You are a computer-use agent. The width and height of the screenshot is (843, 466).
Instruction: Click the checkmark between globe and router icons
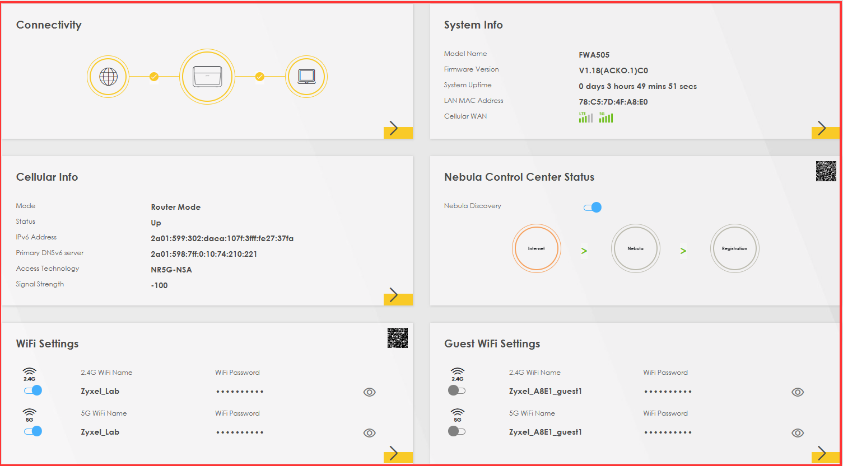[153, 77]
